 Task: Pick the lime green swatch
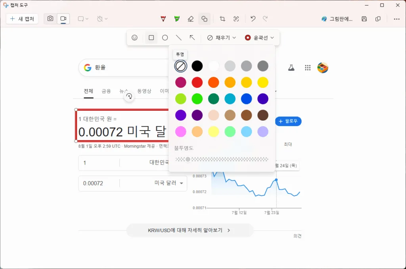180,99
